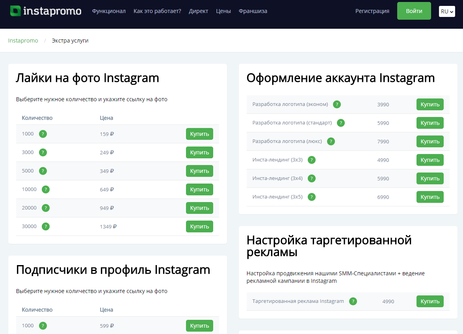Buy 1000 likes for 159 ₽
Image resolution: width=463 pixels, height=334 pixels.
point(199,134)
